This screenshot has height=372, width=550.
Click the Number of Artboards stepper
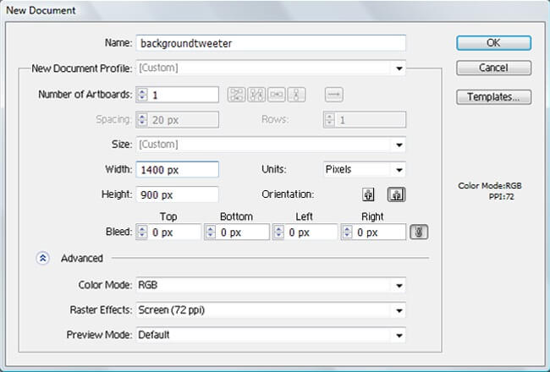pyautogui.click(x=141, y=95)
